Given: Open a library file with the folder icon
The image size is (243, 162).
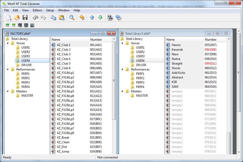Looking at the screenshot, I should point(17,18).
